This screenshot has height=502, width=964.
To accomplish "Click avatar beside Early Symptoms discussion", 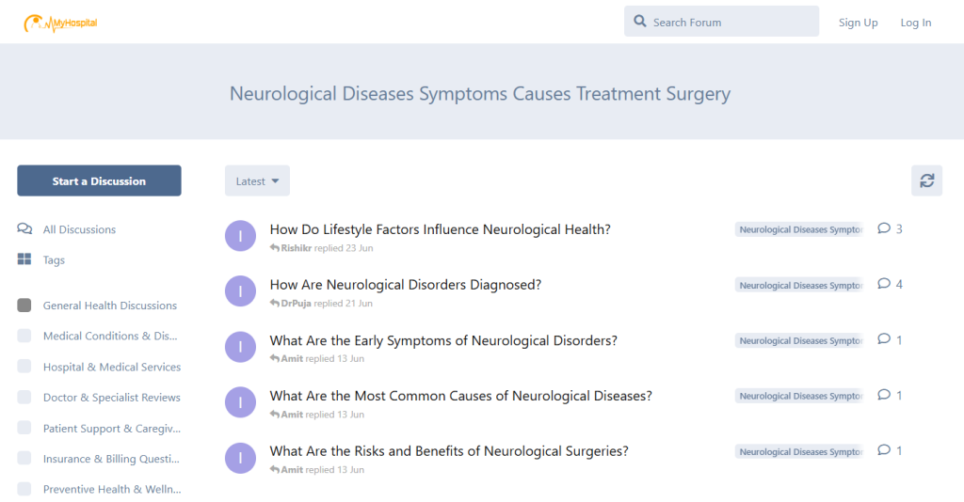I will (x=241, y=347).
